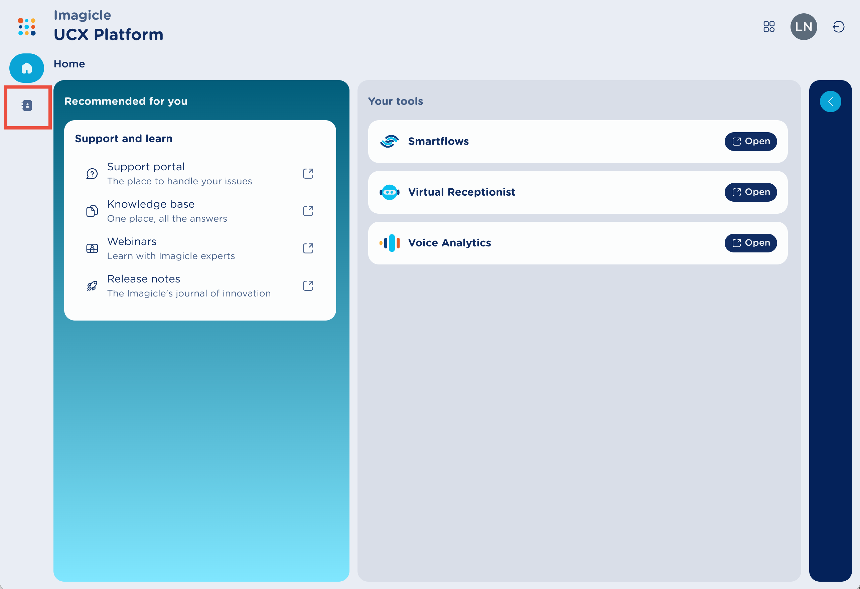
Task: Click the external link icon beside Support portal
Action: coord(308,173)
